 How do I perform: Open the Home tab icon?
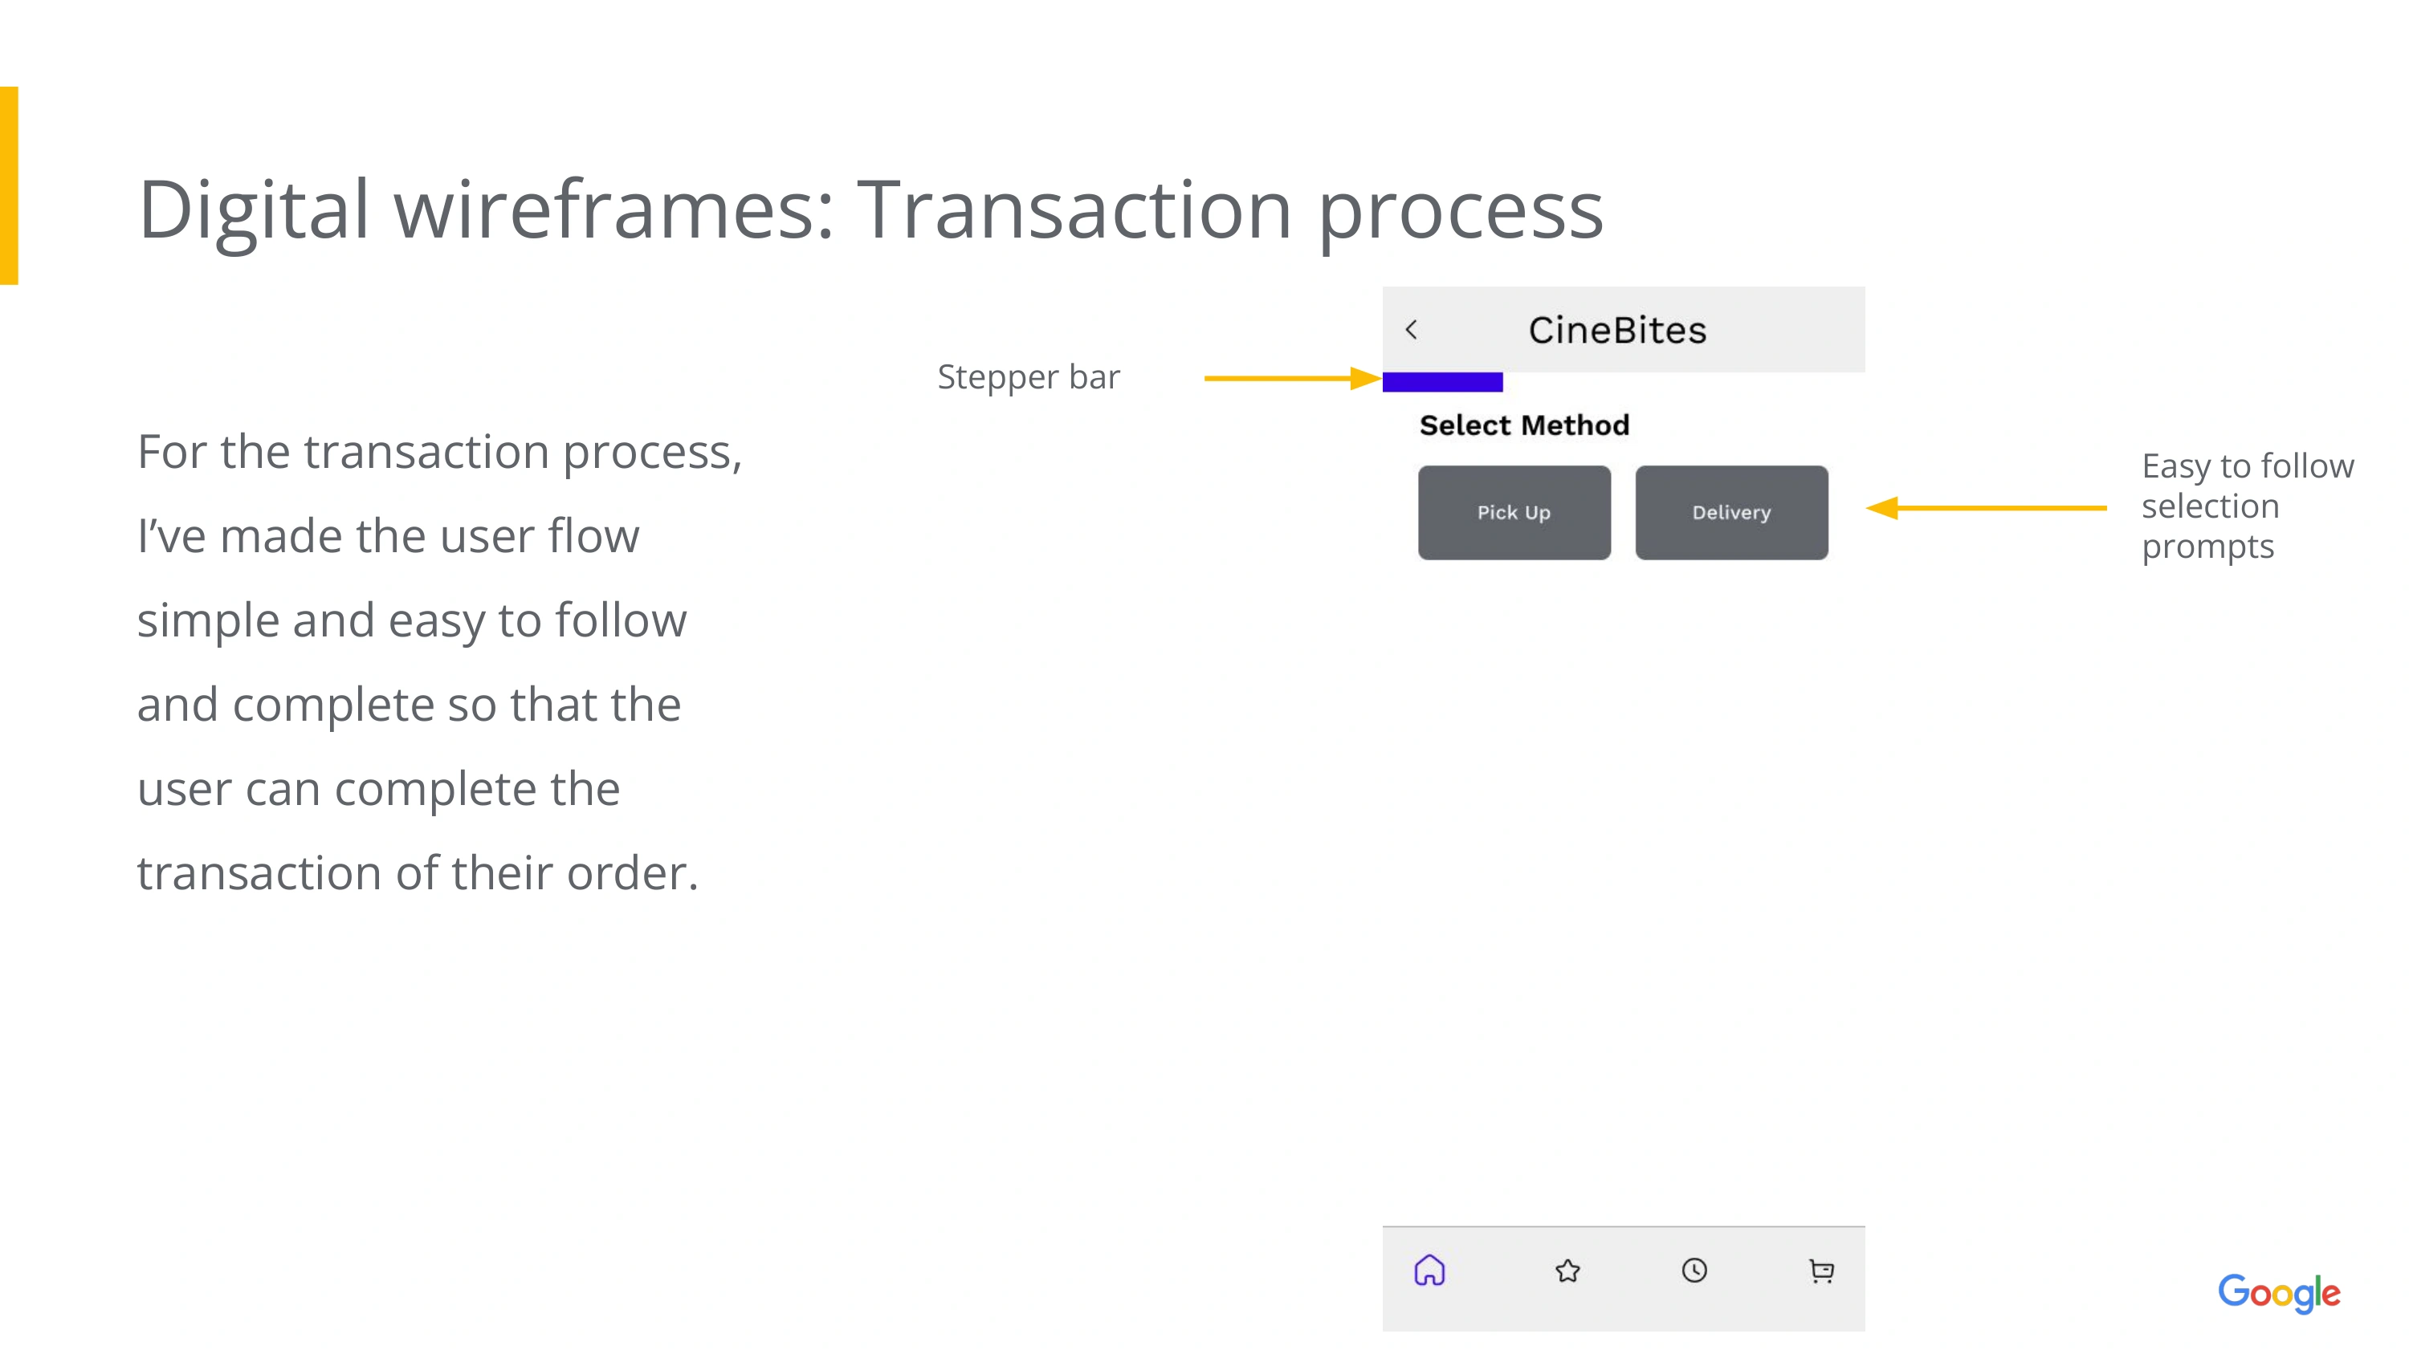[x=1429, y=1271]
